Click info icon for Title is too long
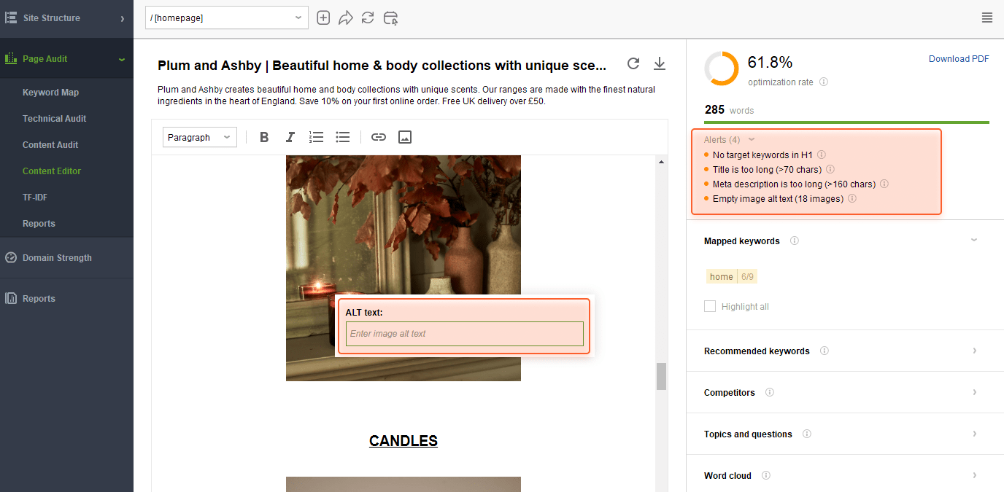The width and height of the screenshot is (1004, 492). click(830, 169)
